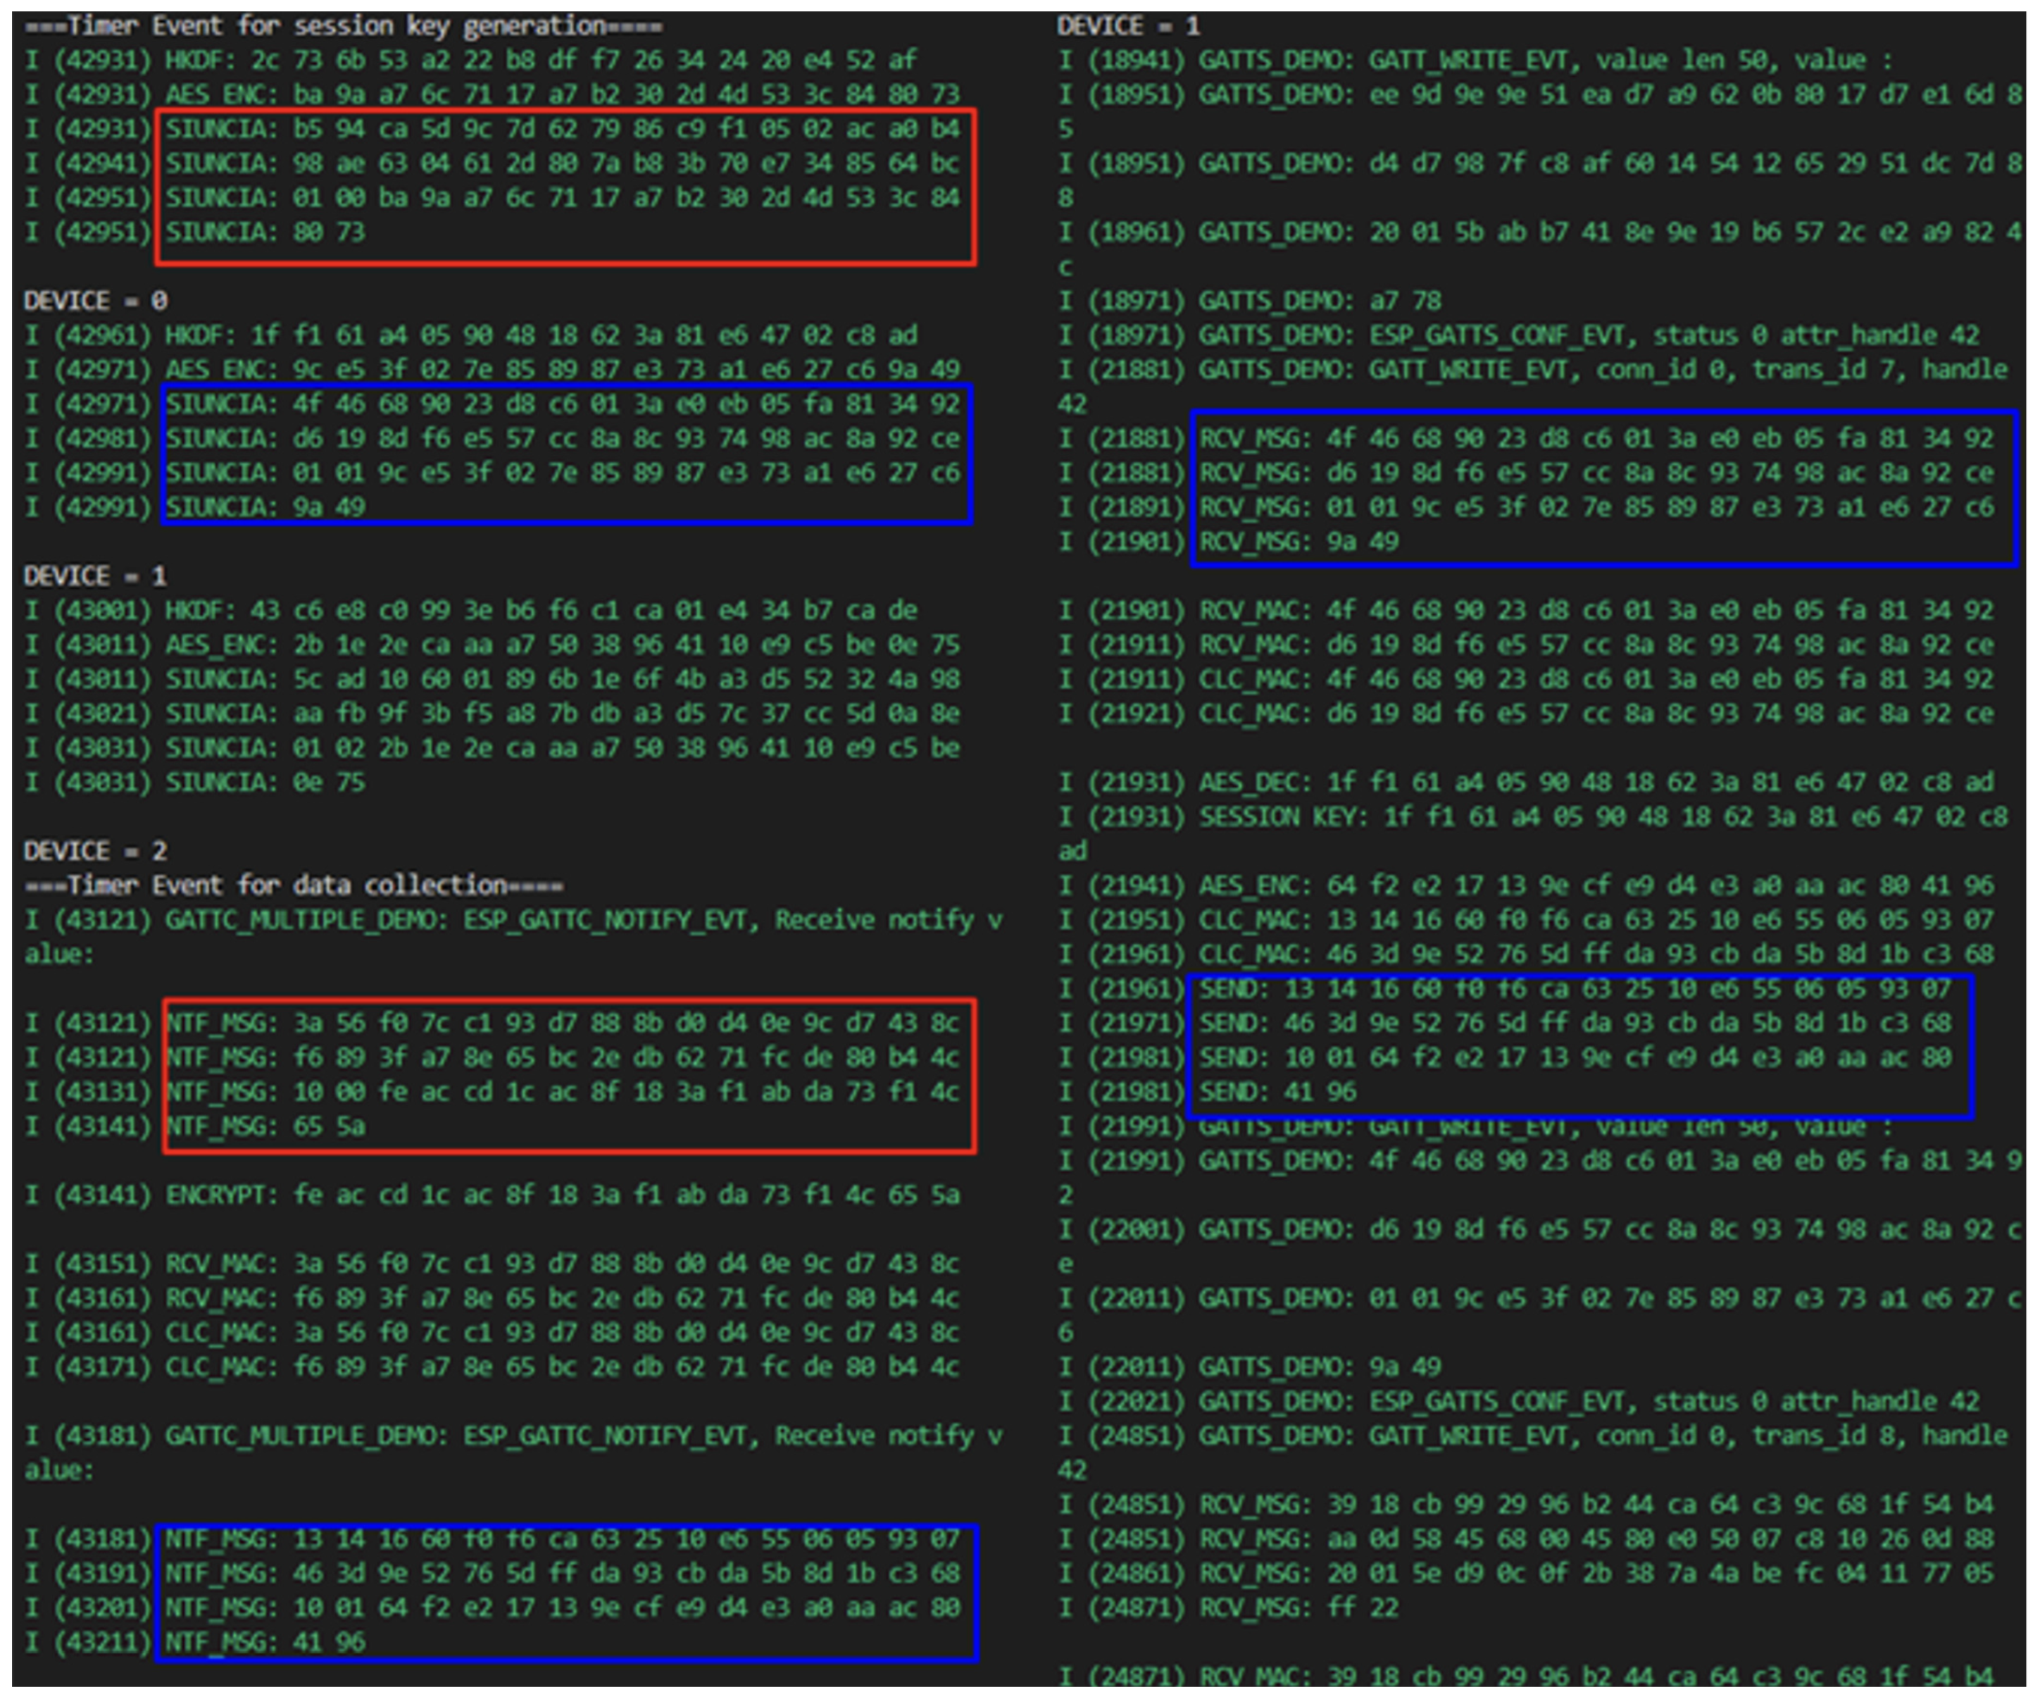
Task: Click the AES_ENC line at timestamp 42971
Action: coord(492,370)
